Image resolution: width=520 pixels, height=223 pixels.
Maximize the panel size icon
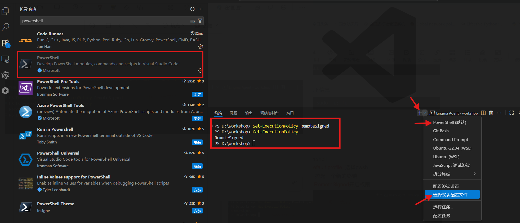click(x=512, y=113)
